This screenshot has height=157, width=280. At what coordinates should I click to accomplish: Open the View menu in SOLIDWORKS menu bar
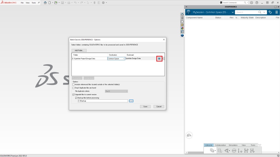pyautogui.click(x=27, y=3)
